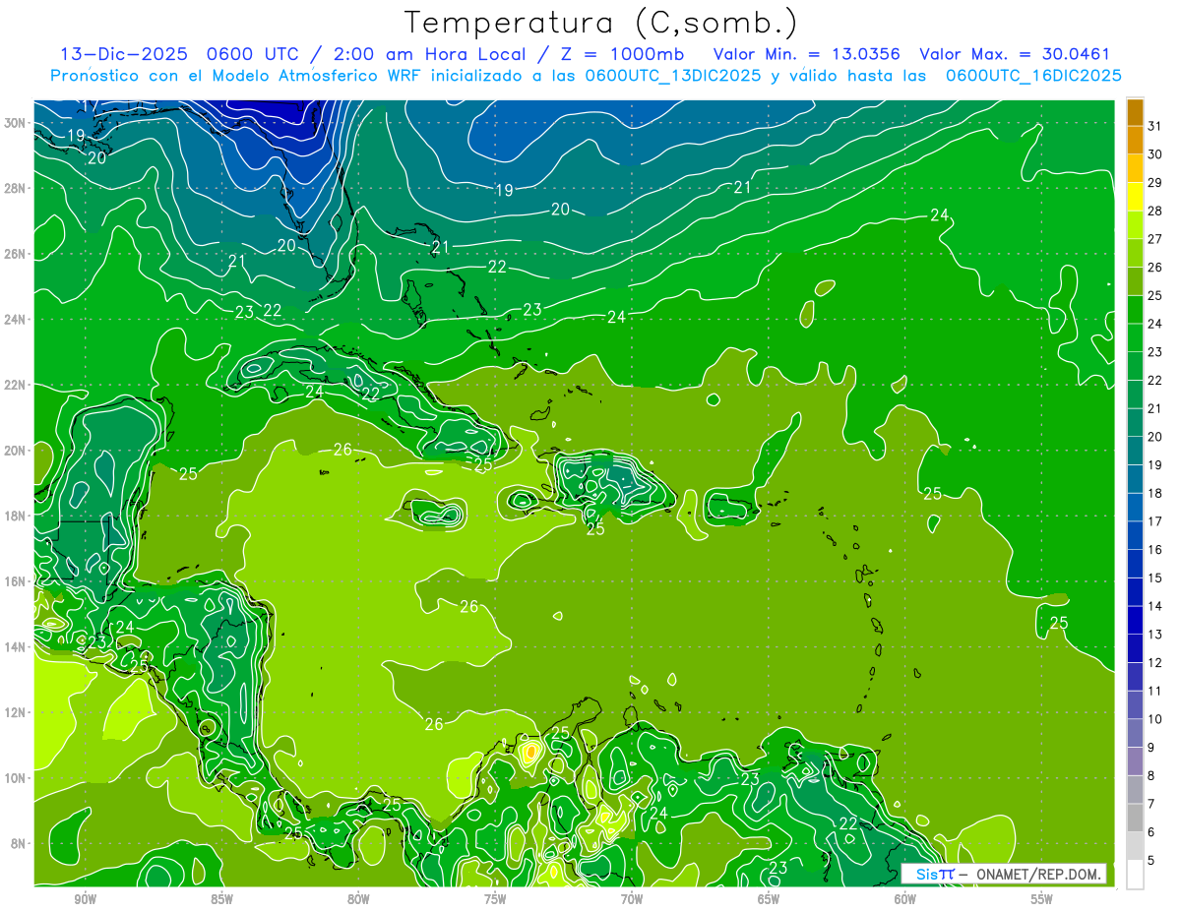Click the 75W longitude axis label
This screenshot has height=912, width=1181.
(495, 899)
